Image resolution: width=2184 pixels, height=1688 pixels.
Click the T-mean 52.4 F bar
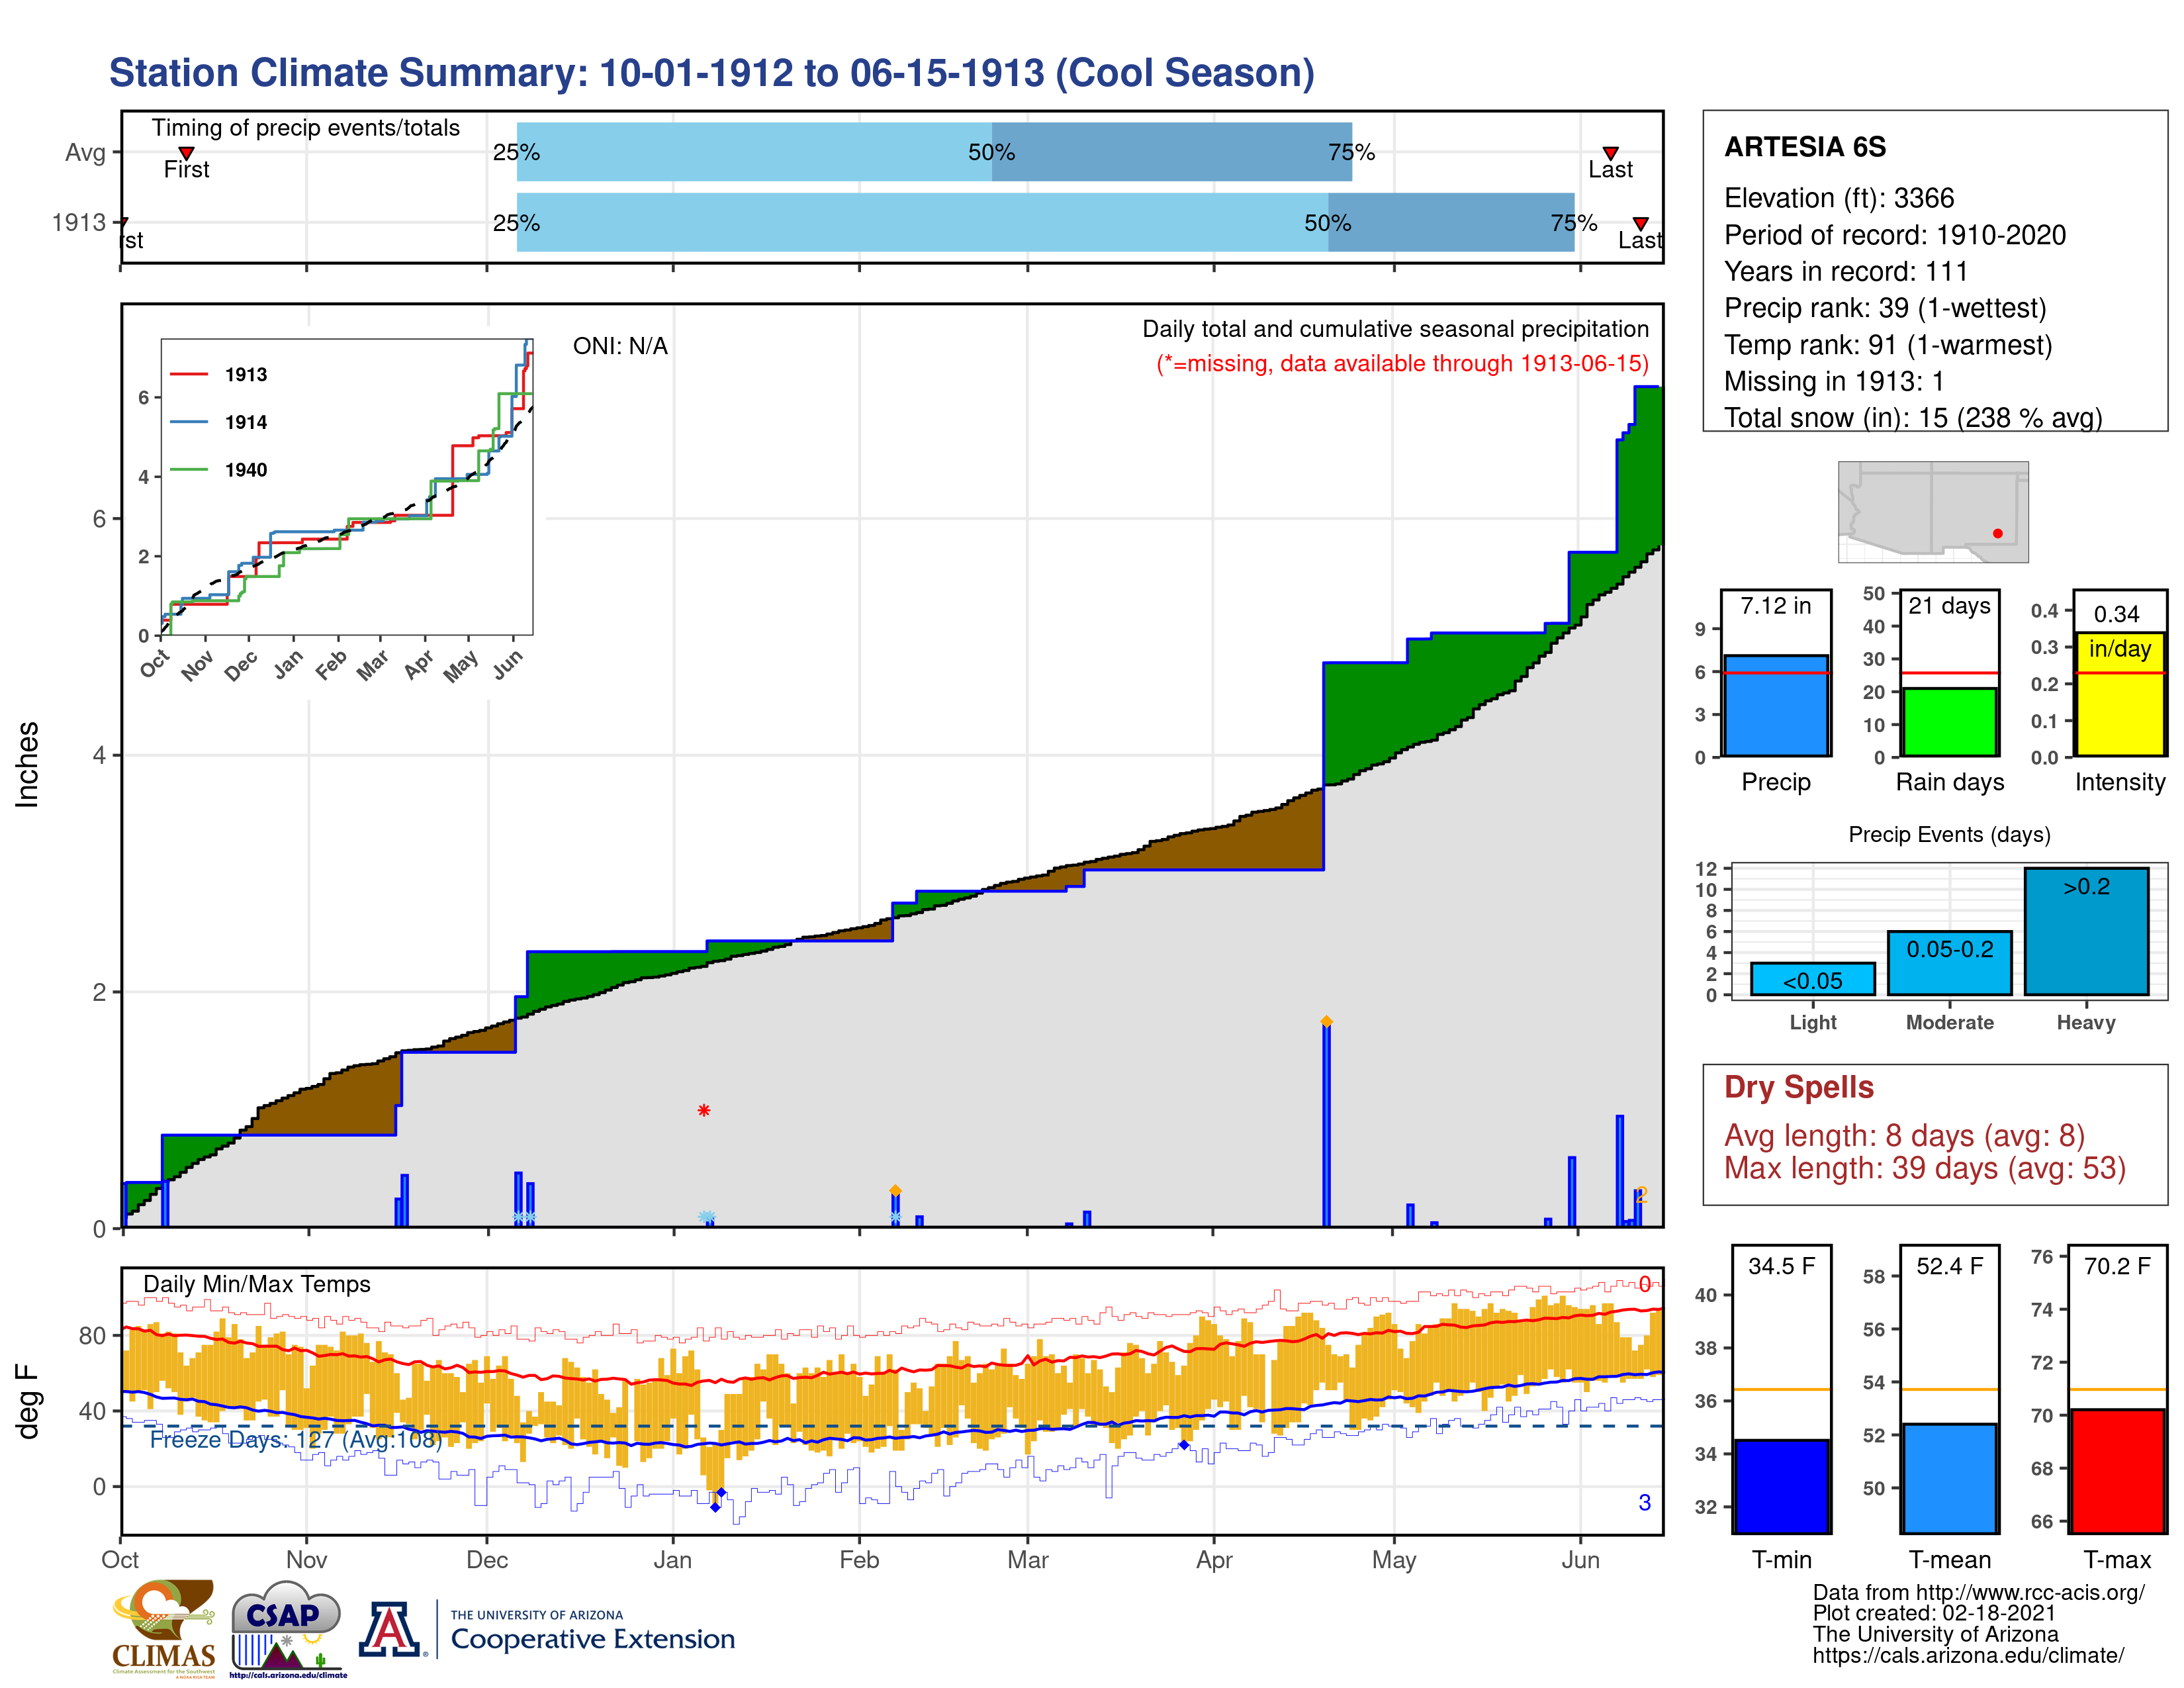pyautogui.click(x=1949, y=1478)
